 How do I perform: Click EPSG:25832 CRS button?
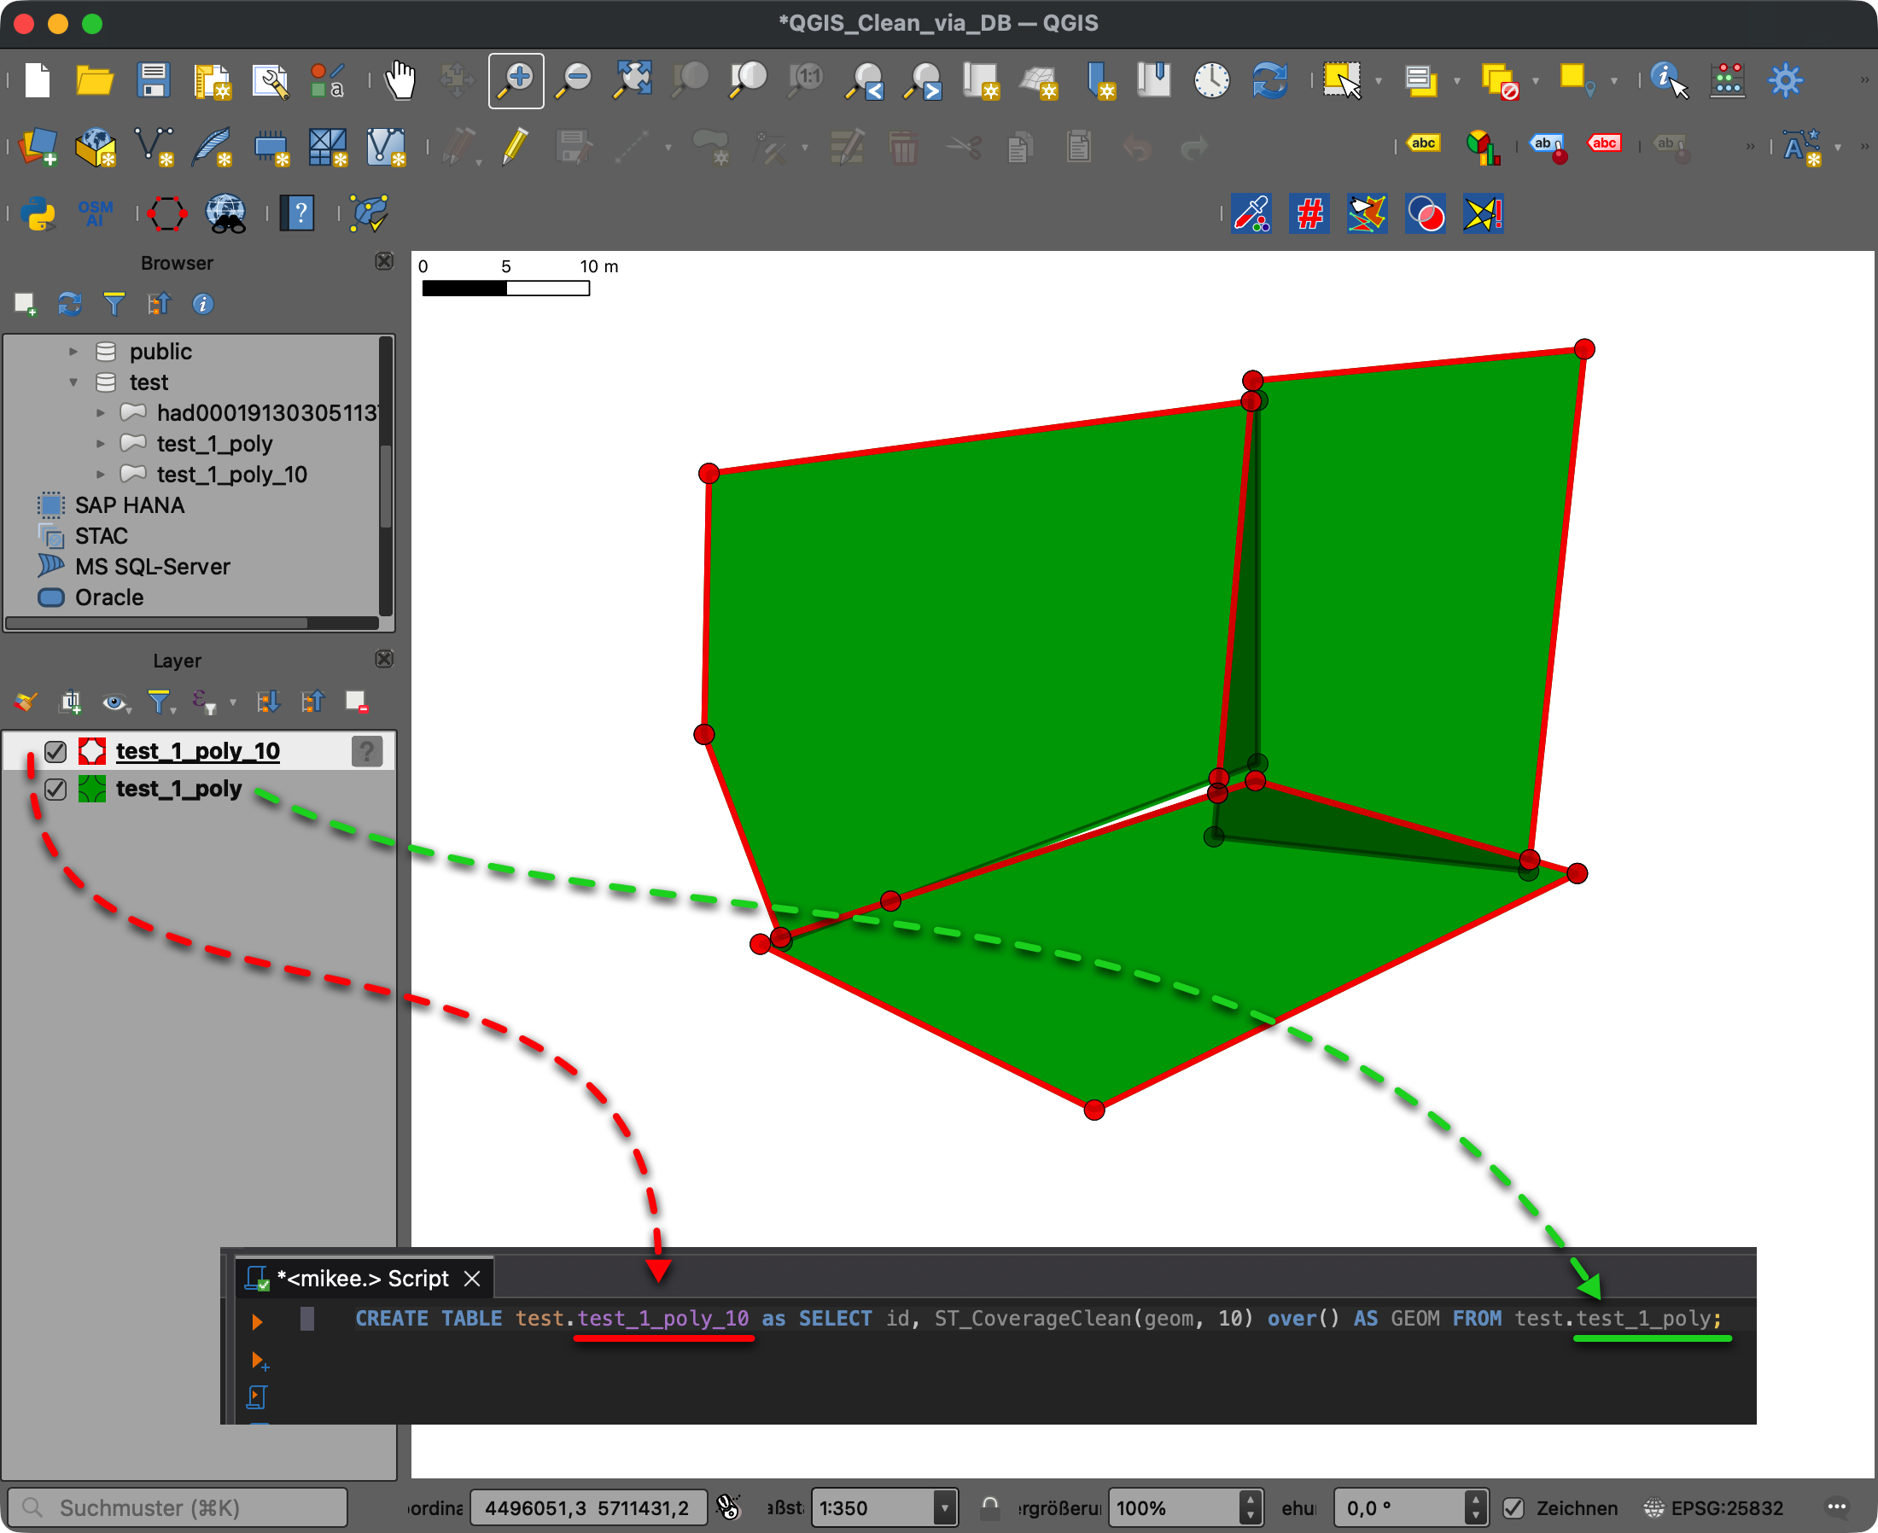click(1714, 1507)
